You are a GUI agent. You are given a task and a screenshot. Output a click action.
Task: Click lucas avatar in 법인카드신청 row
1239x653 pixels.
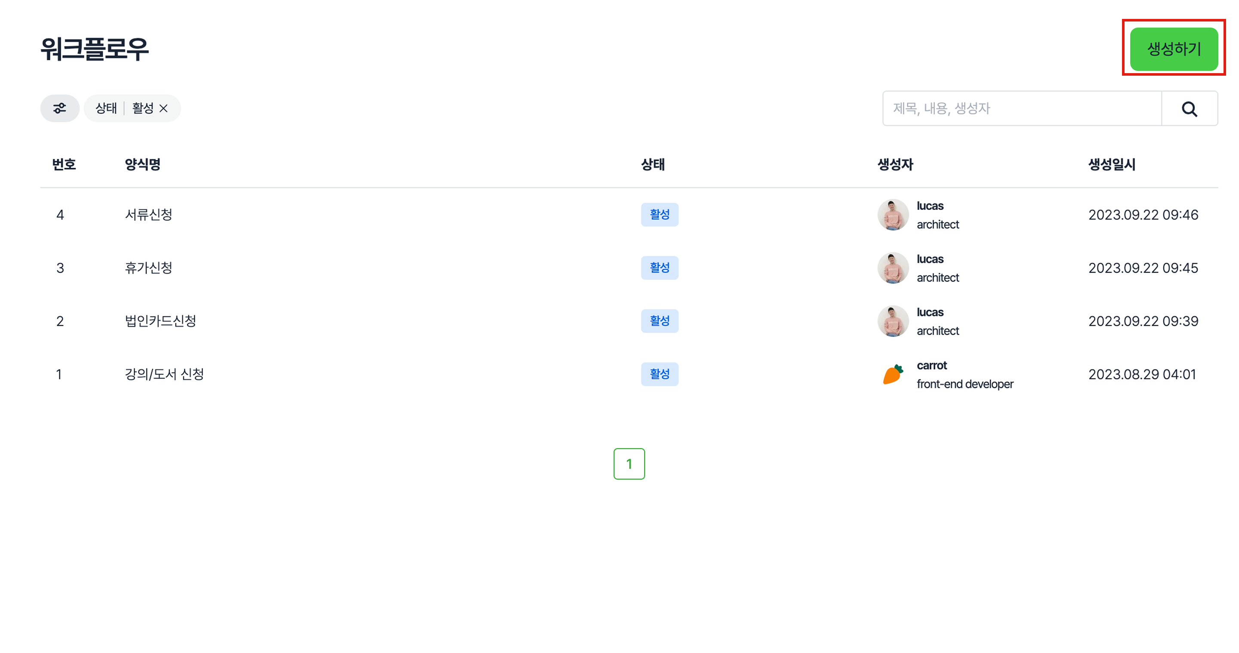[893, 321]
